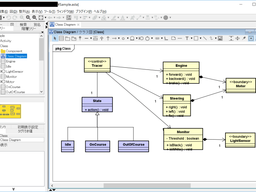The image size is (256, 192).
Task: Open the rectangle shape dropdown arrow
Action: click(200, 38)
